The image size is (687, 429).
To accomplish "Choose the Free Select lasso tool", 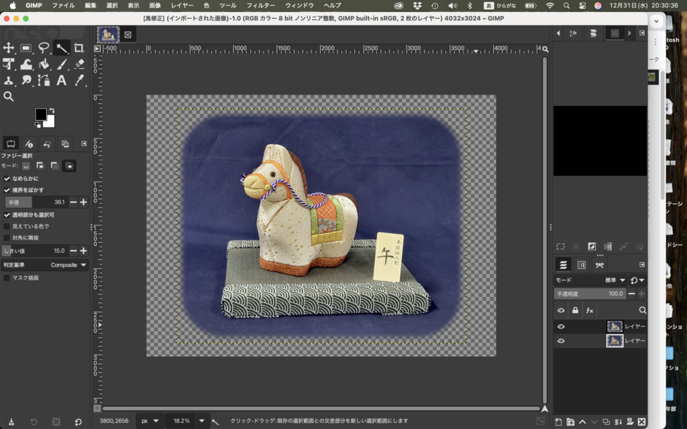I will 44,48.
